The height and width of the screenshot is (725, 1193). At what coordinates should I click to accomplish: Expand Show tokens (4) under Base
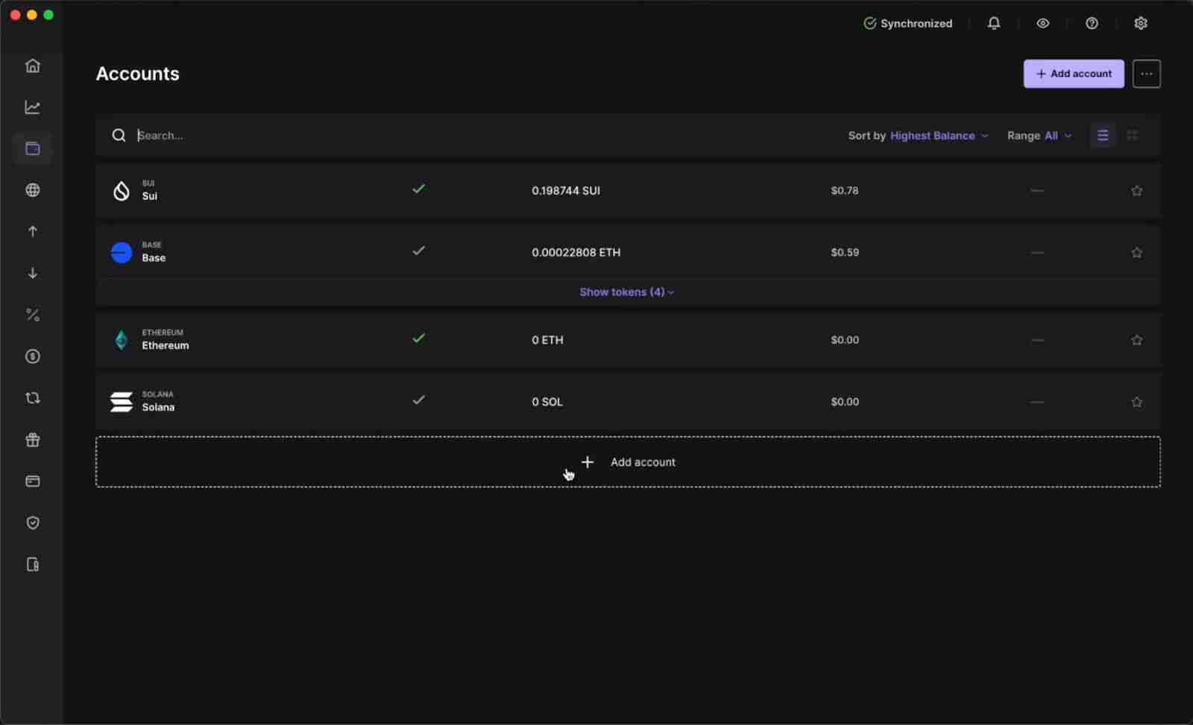click(x=626, y=292)
